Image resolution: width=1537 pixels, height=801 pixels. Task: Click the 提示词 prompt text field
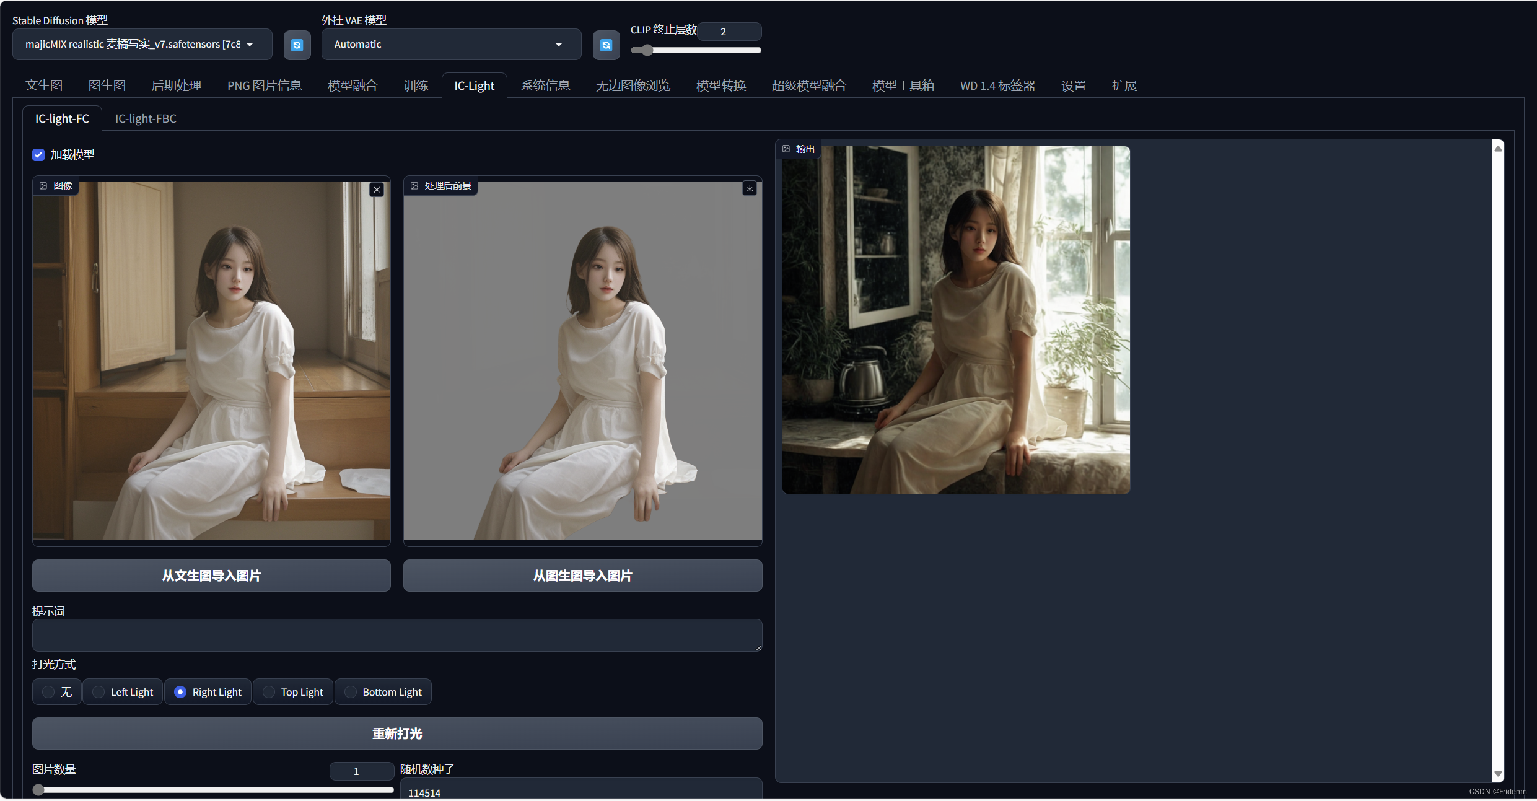tap(396, 635)
